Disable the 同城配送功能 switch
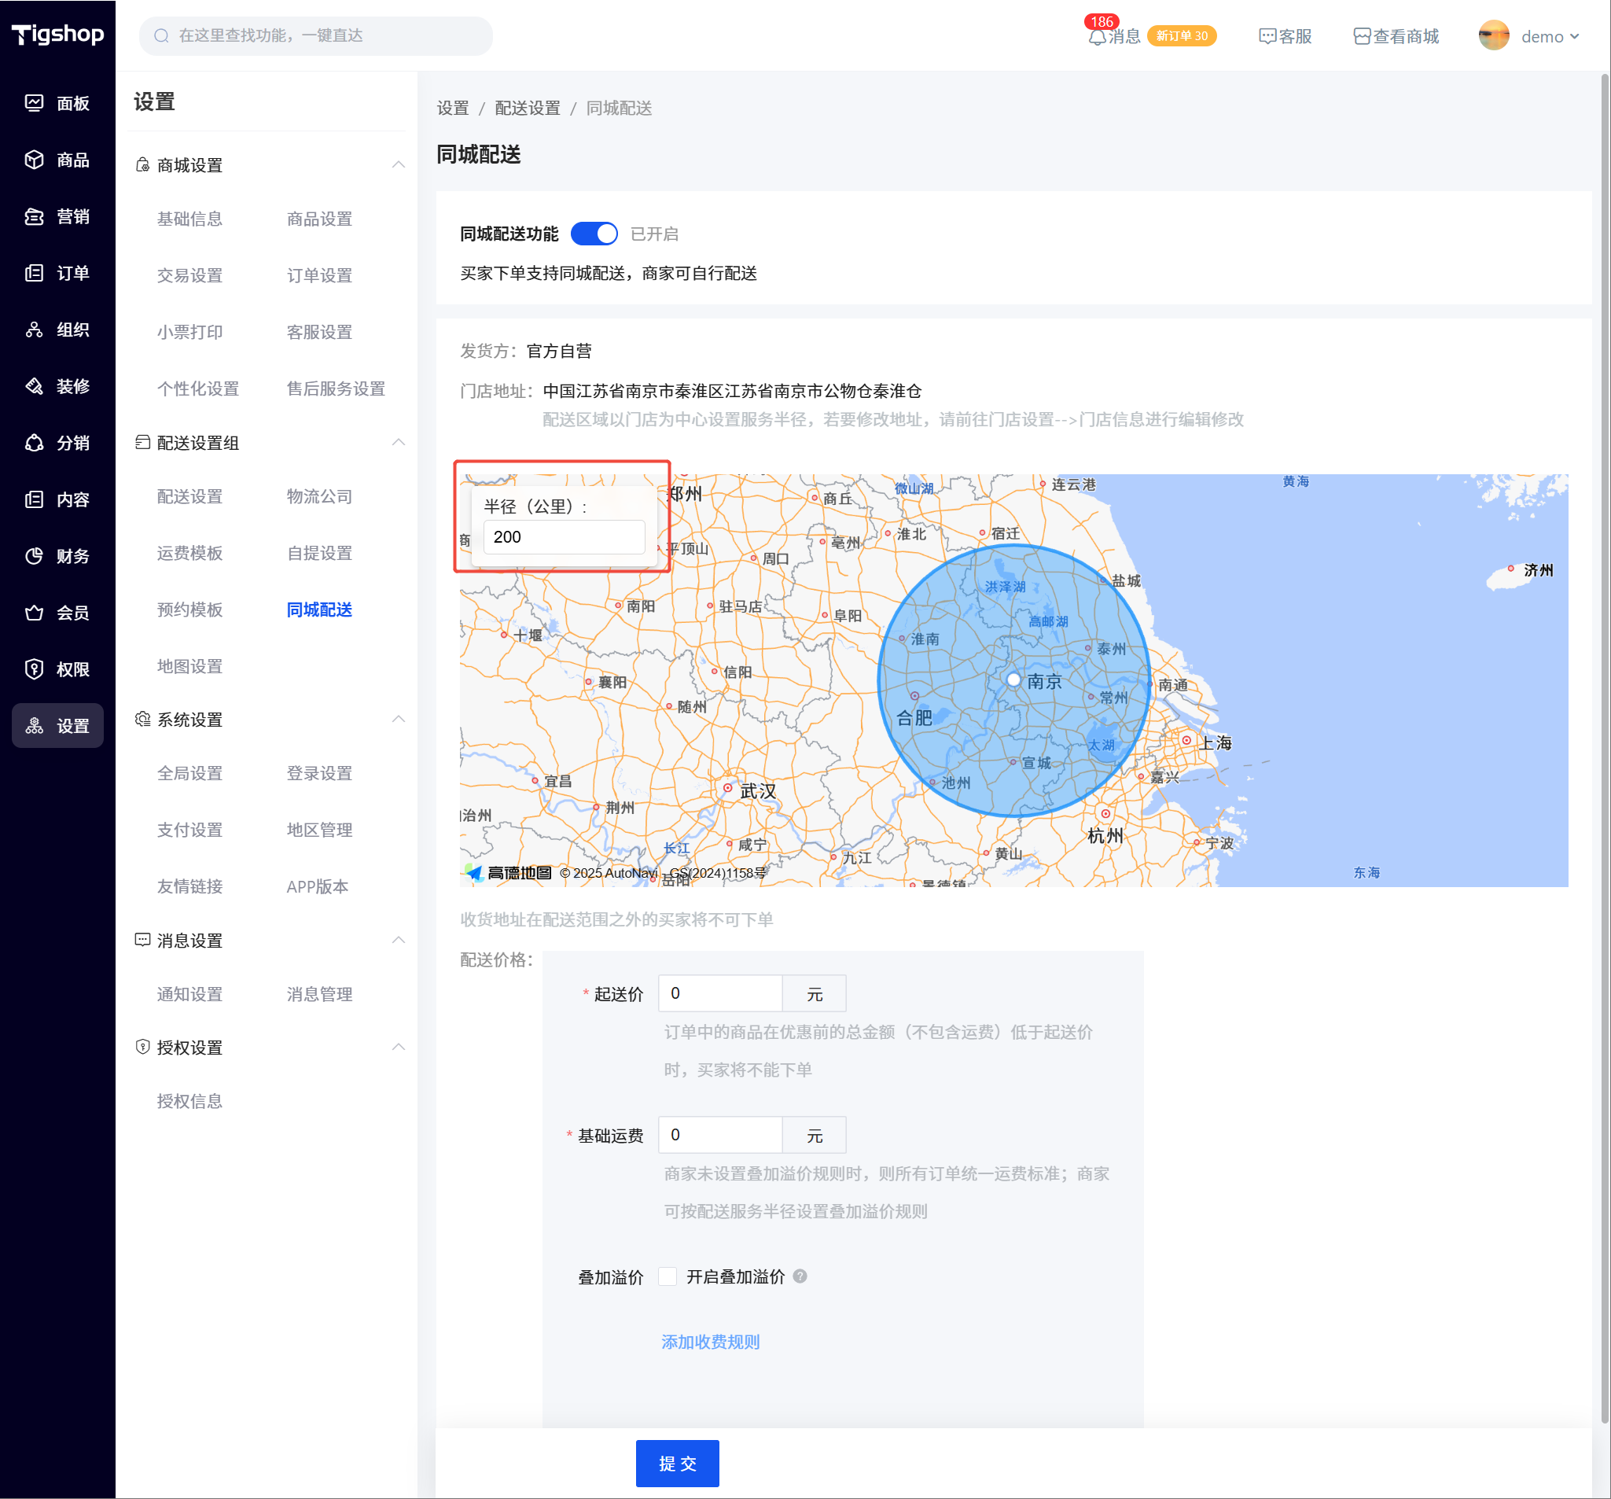The height and width of the screenshot is (1499, 1611). (x=594, y=234)
